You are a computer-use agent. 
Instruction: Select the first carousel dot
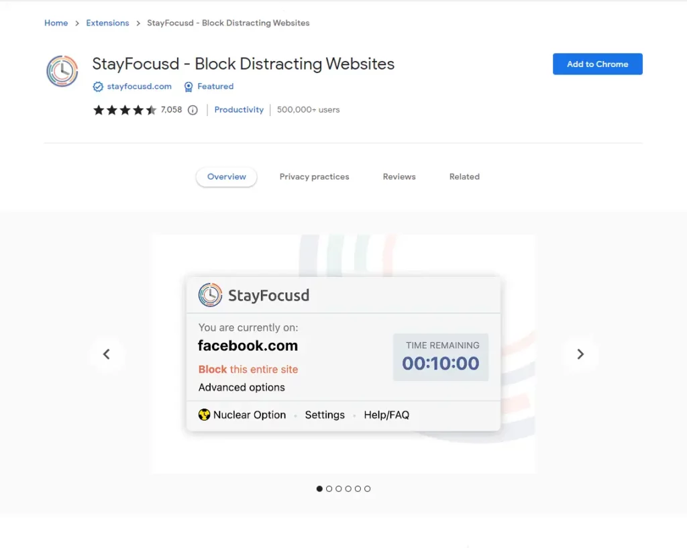click(x=319, y=489)
